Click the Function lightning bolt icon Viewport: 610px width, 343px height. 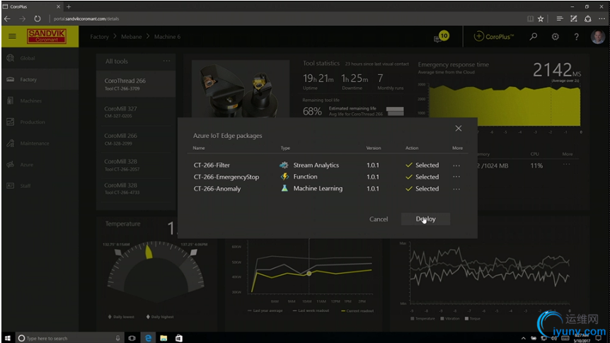pyautogui.click(x=284, y=177)
